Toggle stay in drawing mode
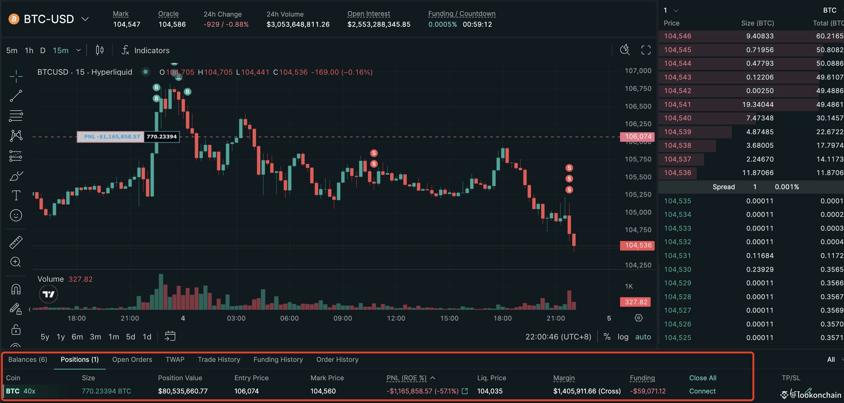Image resolution: width=844 pixels, height=403 pixels. click(16, 309)
